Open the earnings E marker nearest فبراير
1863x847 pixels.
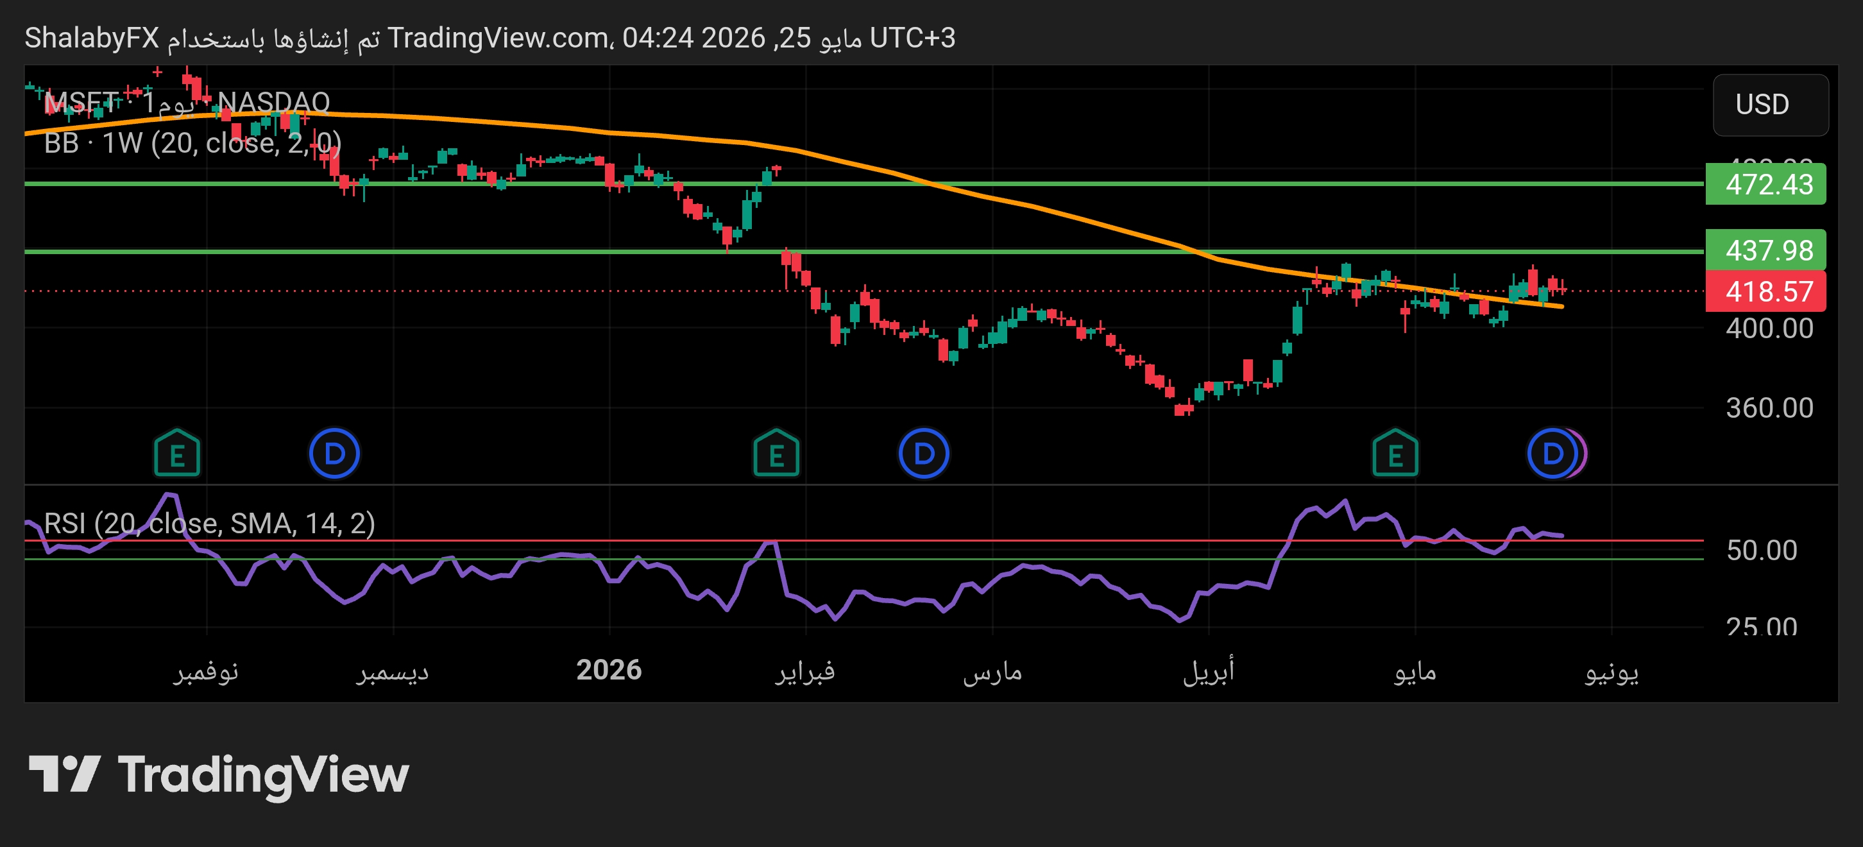(x=776, y=454)
